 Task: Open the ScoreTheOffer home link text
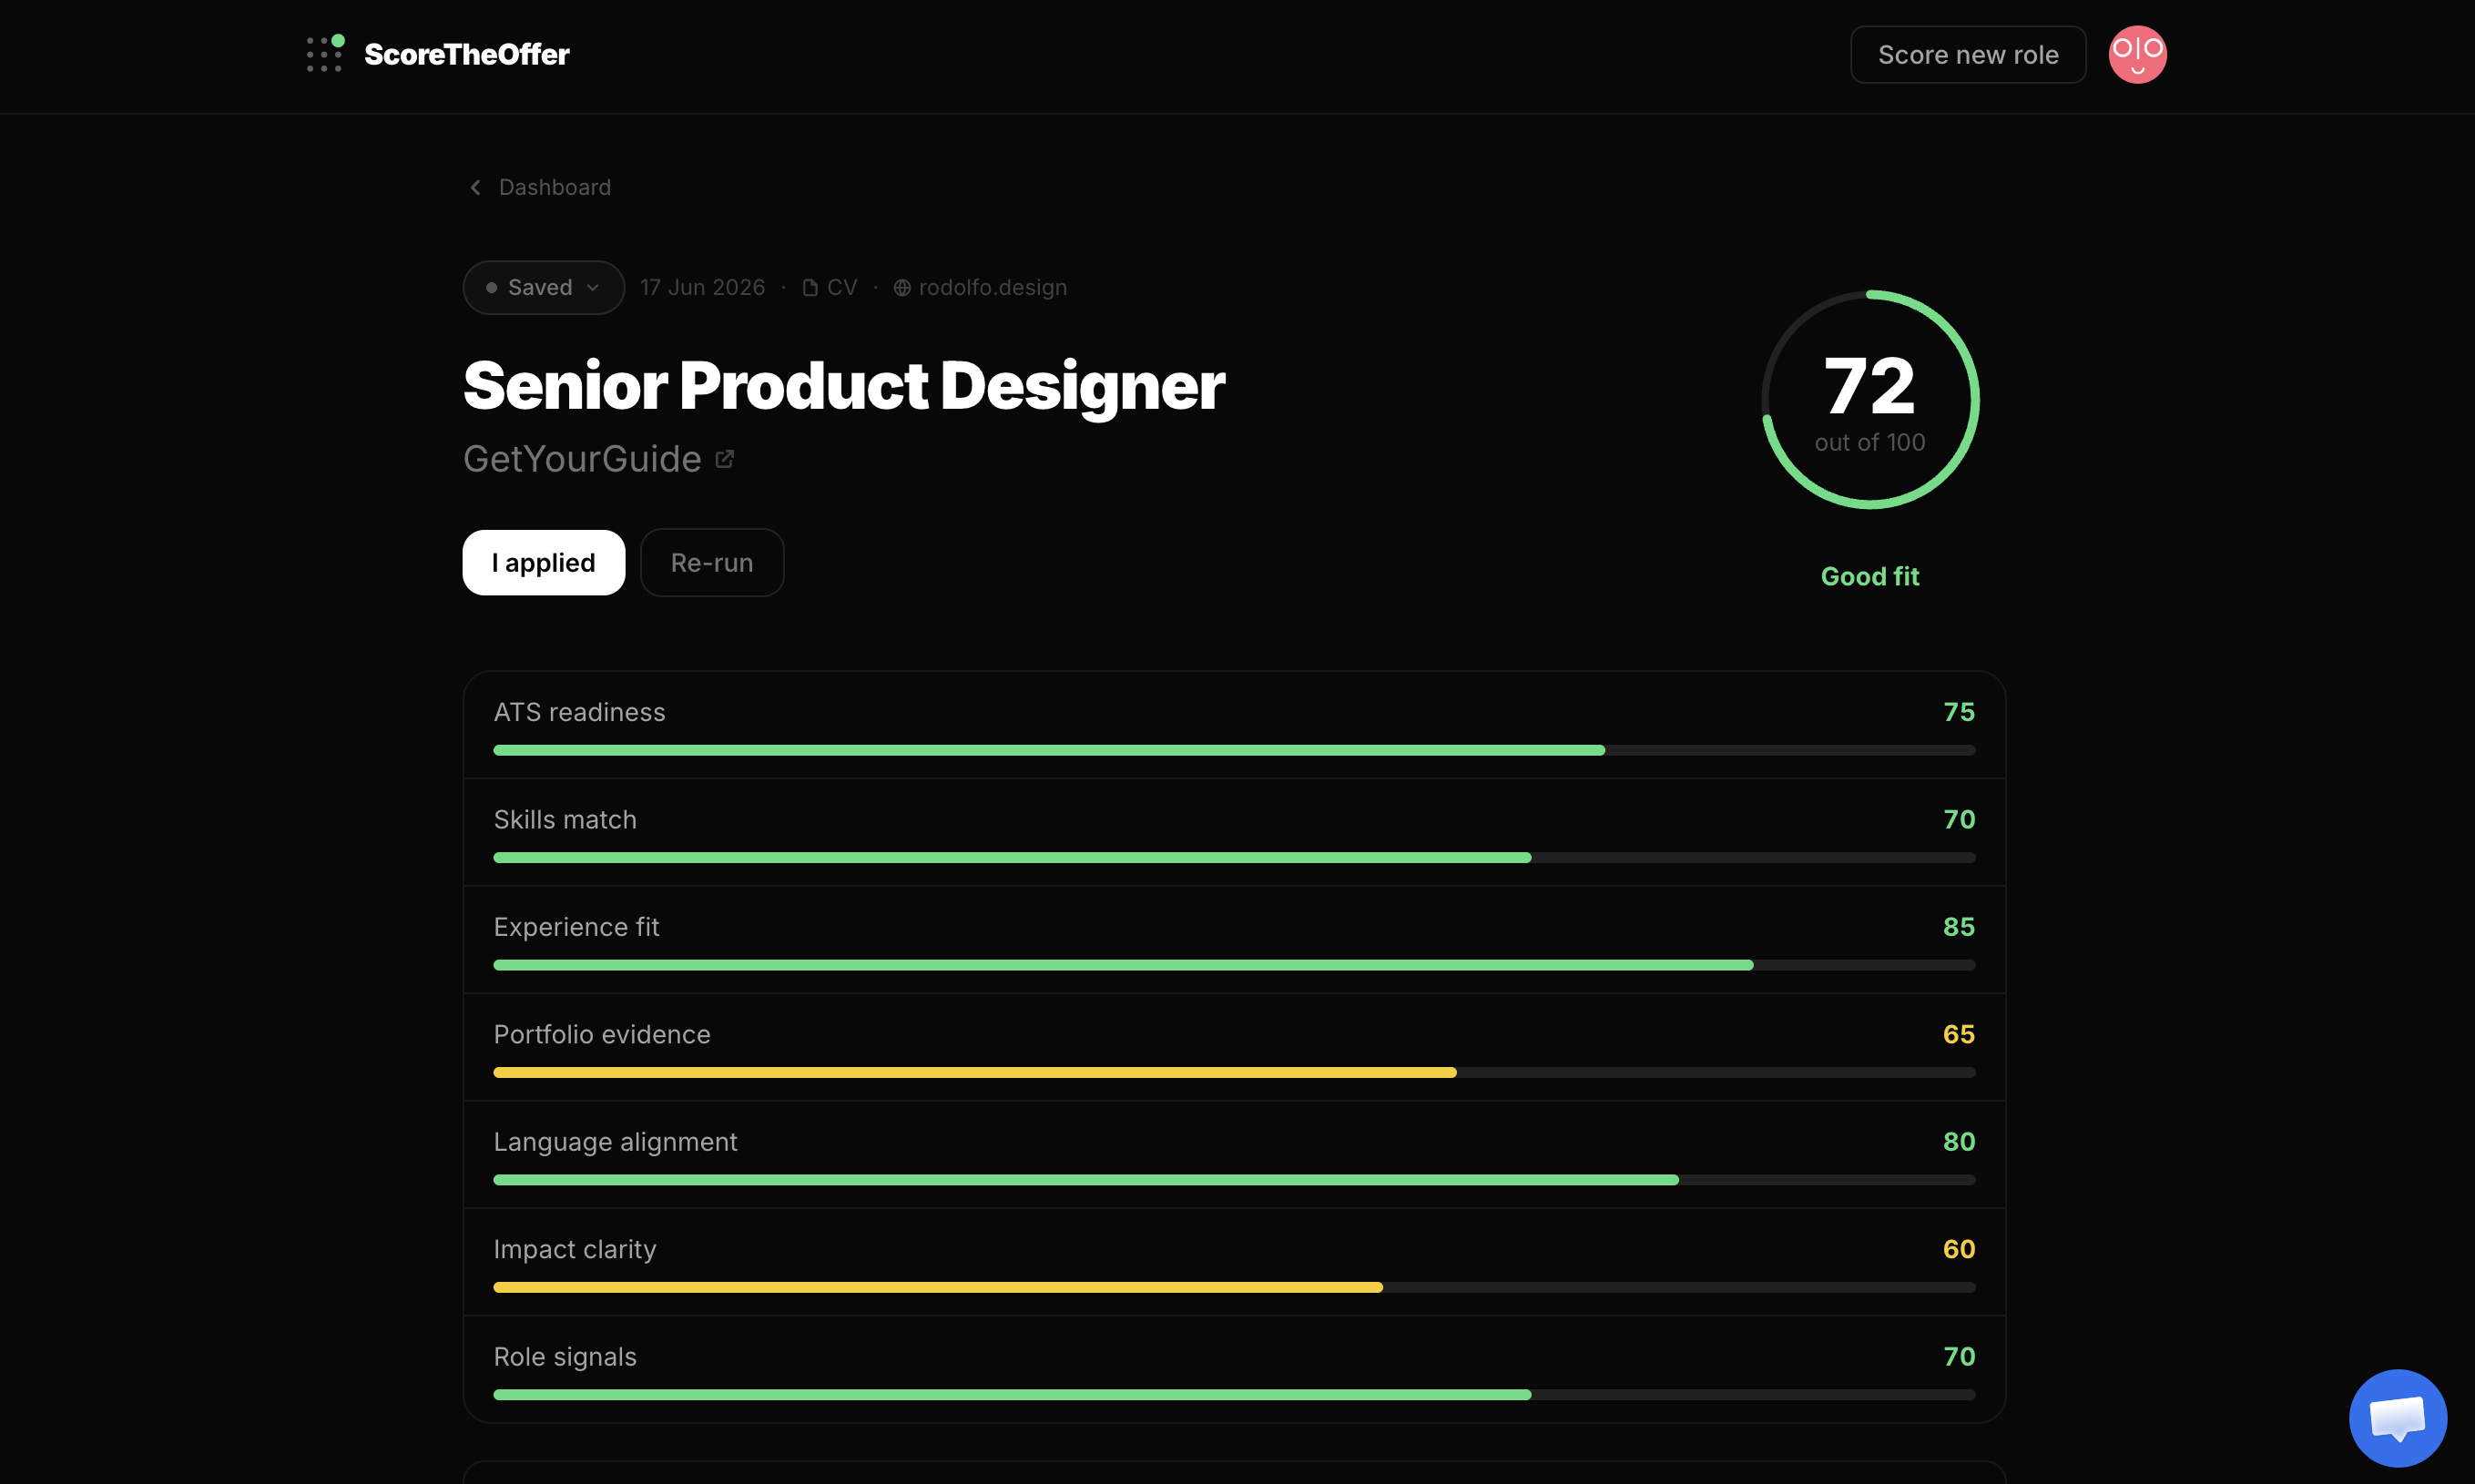point(466,54)
